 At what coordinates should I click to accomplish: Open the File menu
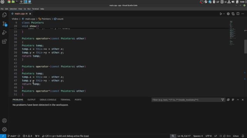tap(2, 9)
